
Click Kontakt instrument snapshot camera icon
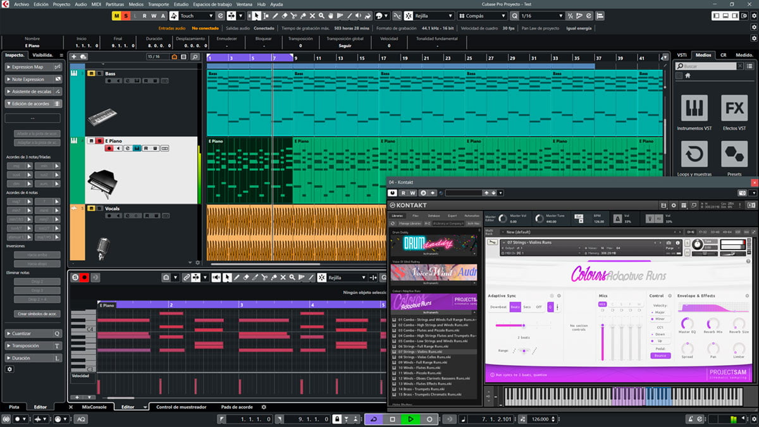point(669,242)
